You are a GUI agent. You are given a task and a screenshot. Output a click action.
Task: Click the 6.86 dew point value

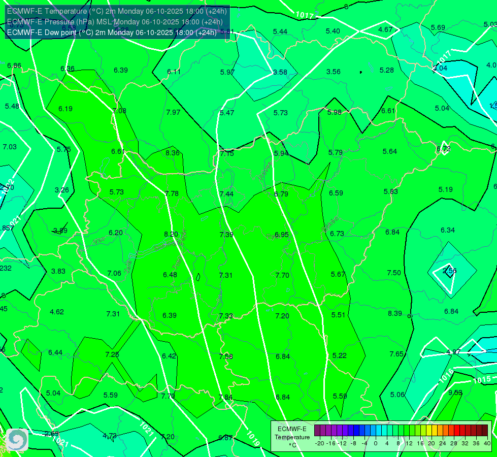click(14, 66)
